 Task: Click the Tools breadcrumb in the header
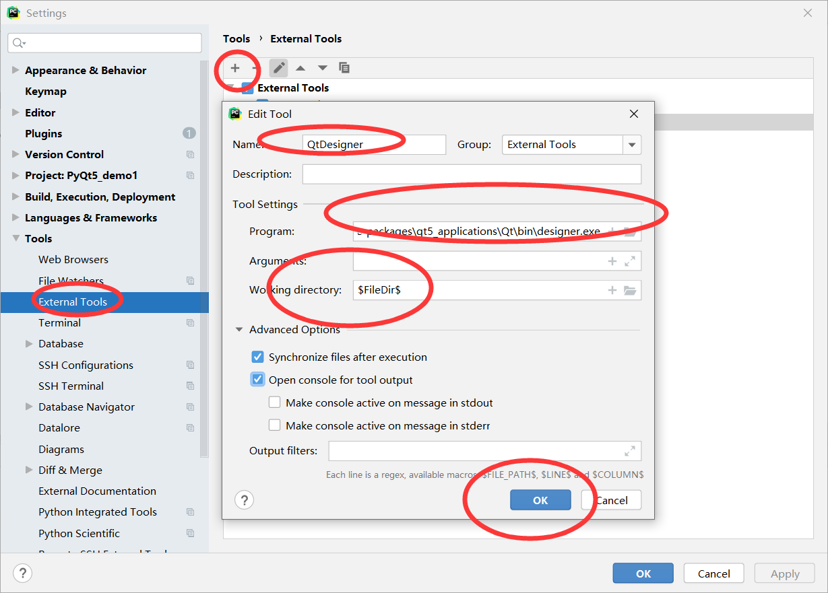(236, 39)
